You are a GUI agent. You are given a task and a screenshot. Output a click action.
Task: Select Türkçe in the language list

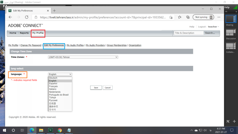pos(52,97)
